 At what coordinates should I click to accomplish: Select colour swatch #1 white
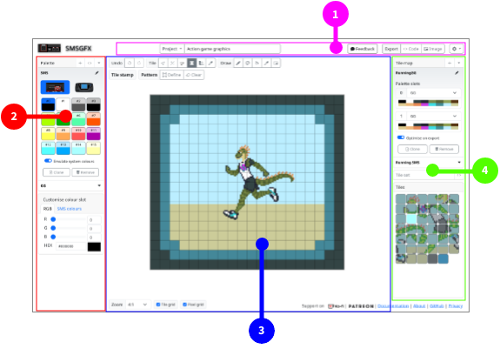(x=63, y=104)
